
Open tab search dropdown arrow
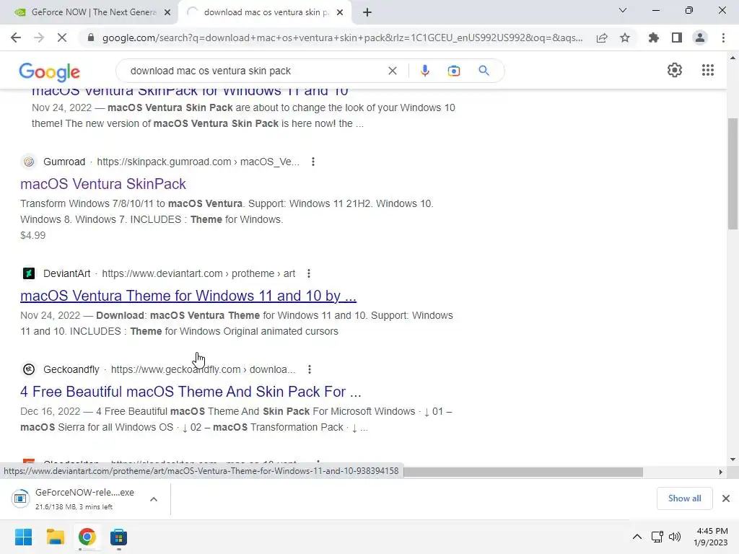coord(623,10)
